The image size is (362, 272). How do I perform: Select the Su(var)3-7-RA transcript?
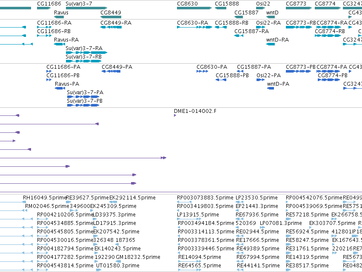(x=87, y=53)
